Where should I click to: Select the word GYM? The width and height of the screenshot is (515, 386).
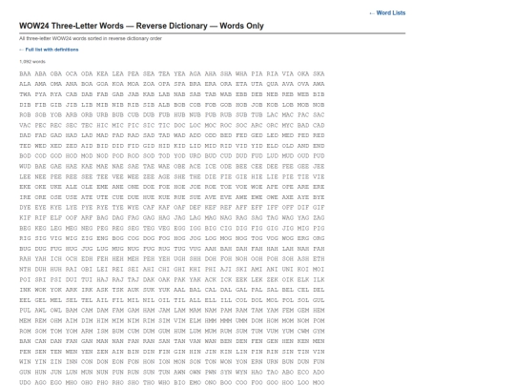319,332
